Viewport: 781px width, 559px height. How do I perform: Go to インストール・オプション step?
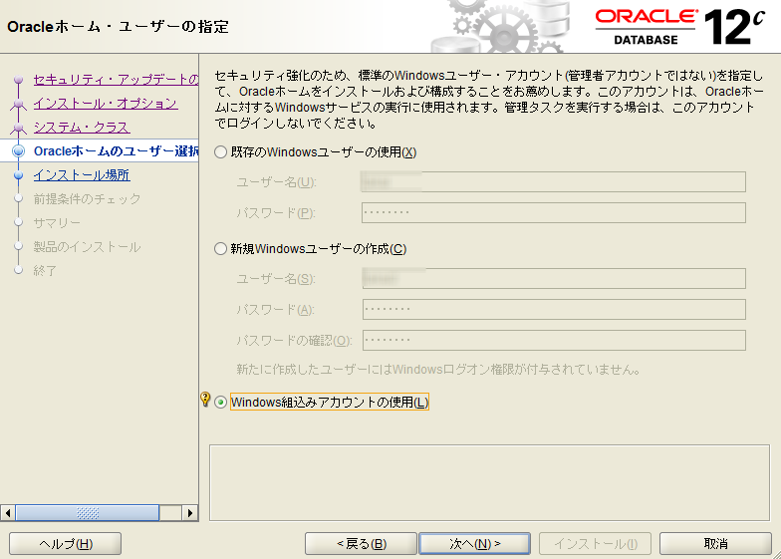[106, 104]
